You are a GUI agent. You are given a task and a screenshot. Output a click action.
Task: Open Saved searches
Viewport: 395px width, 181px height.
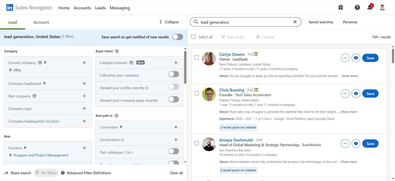(x=321, y=22)
